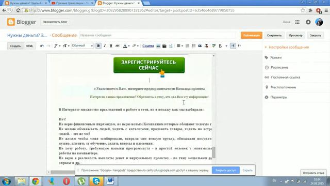The width and height of the screenshot is (330, 186).
Task: Open Skype from the taskbar
Action: [96, 181]
